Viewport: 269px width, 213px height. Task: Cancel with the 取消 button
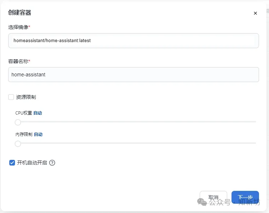[213, 197]
